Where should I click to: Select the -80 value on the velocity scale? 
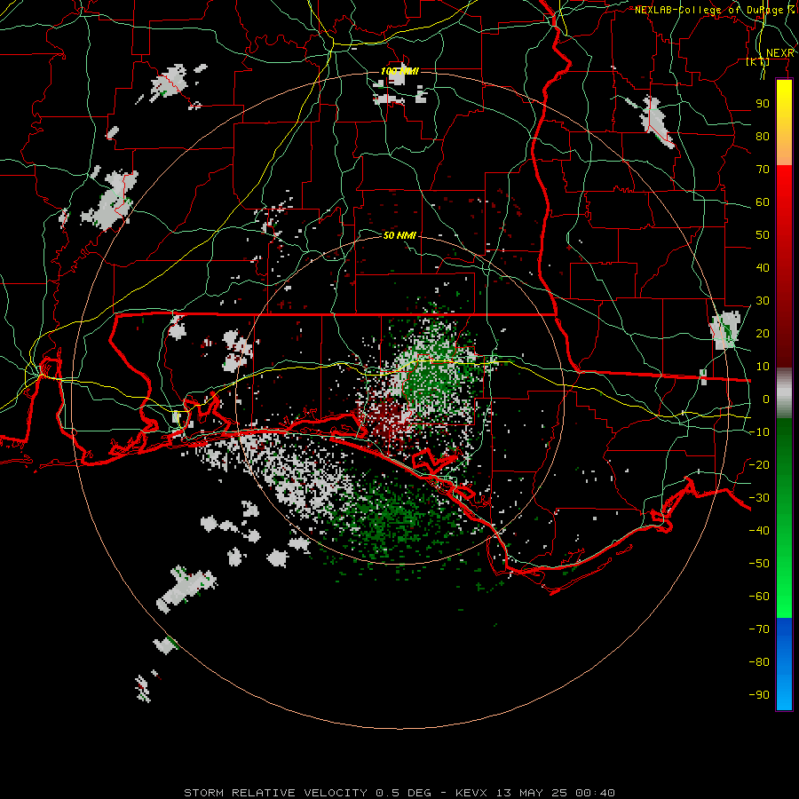759,662
